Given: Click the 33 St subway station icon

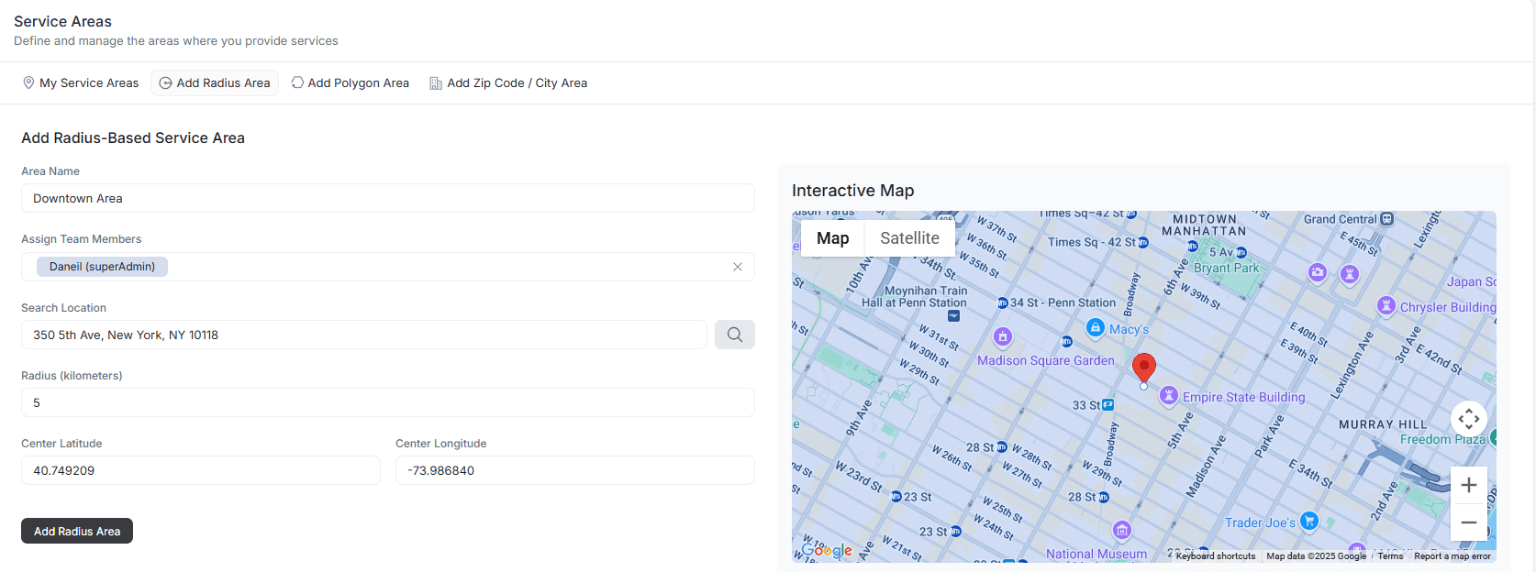Looking at the screenshot, I should pos(1108,404).
